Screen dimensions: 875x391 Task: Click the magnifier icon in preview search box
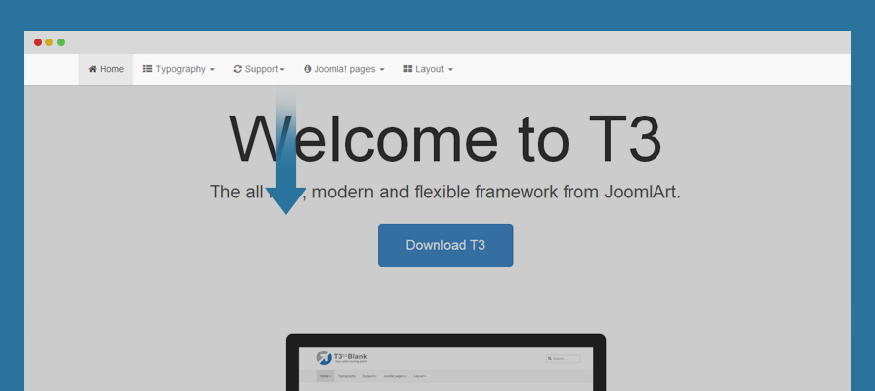550,359
